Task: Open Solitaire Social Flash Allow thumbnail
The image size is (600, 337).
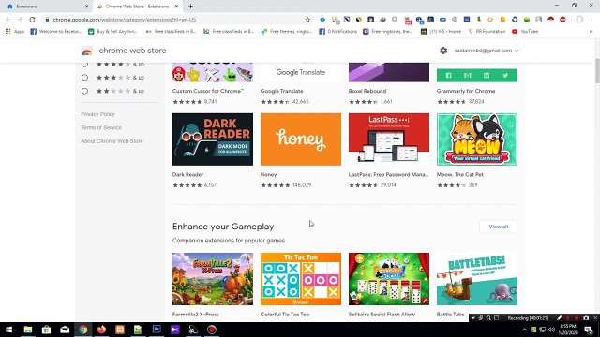Action: [389, 279]
